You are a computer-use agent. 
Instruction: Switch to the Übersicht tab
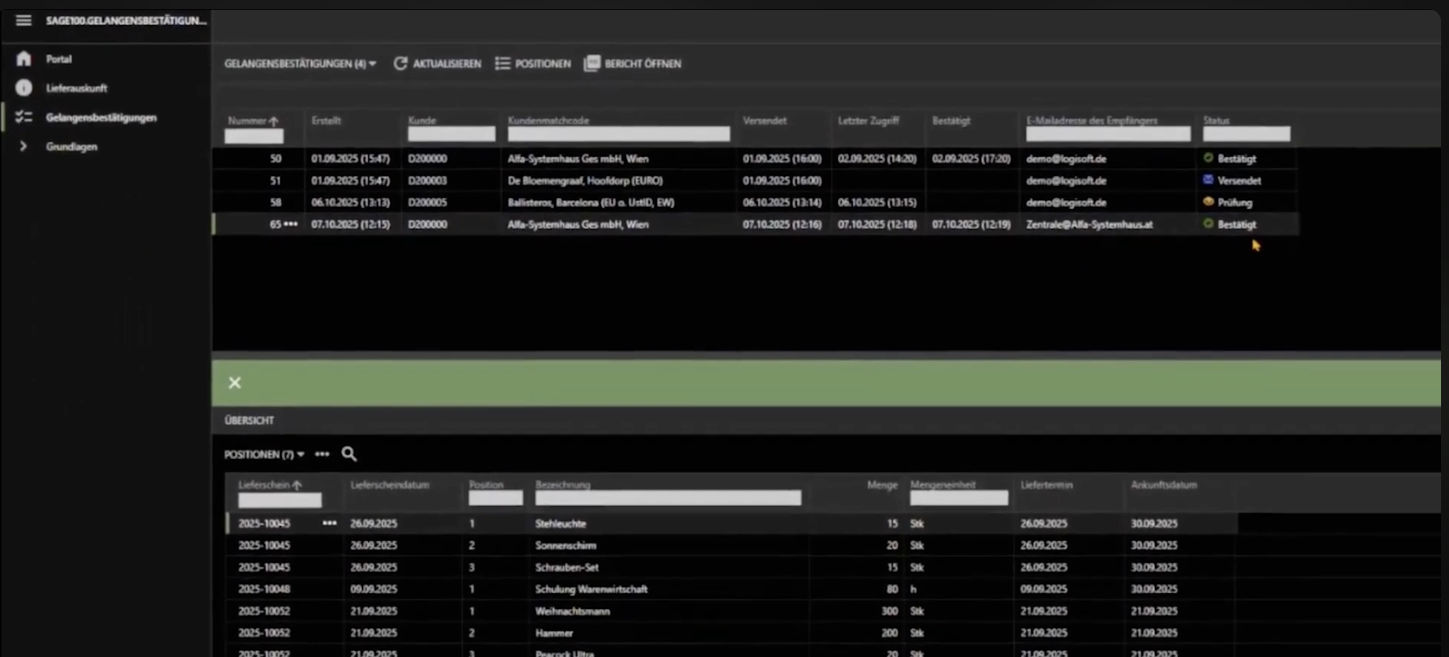tap(249, 420)
